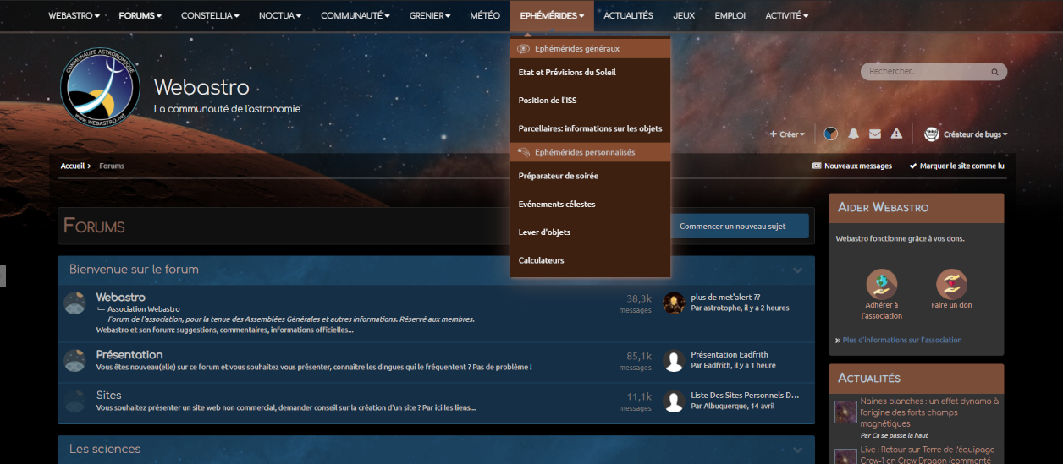This screenshot has width=1063, height=464.
Task: Select Parcellaires: informations sur les objets
Action: click(591, 128)
